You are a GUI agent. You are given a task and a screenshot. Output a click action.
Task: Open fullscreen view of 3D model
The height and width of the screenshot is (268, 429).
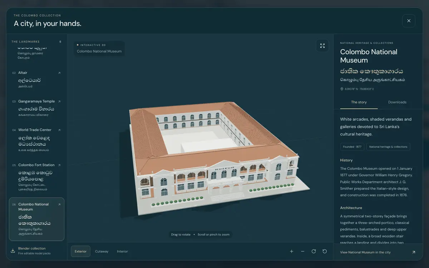pos(322,46)
